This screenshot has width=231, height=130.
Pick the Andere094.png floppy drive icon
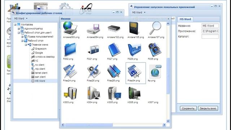[x=93, y=29]
